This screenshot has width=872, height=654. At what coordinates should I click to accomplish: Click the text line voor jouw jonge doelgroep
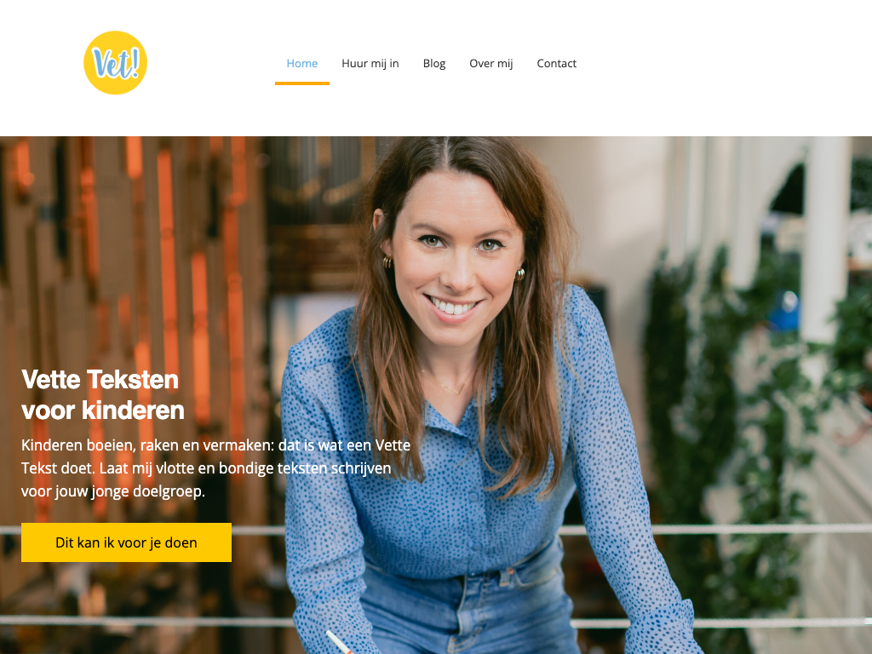(113, 491)
